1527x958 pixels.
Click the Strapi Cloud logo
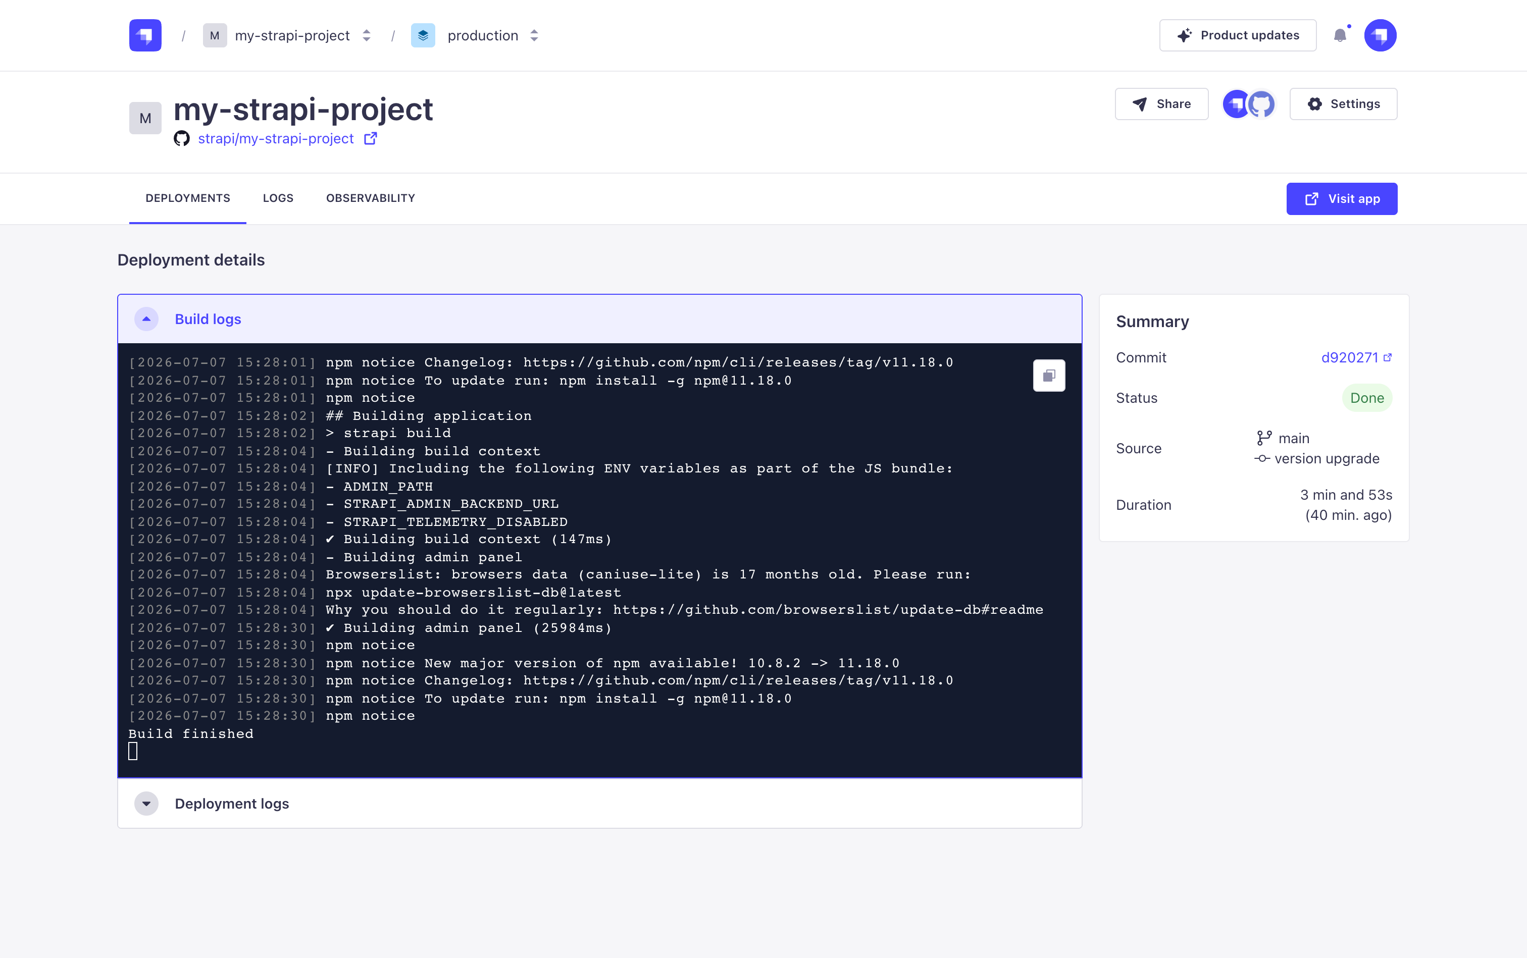(x=145, y=35)
